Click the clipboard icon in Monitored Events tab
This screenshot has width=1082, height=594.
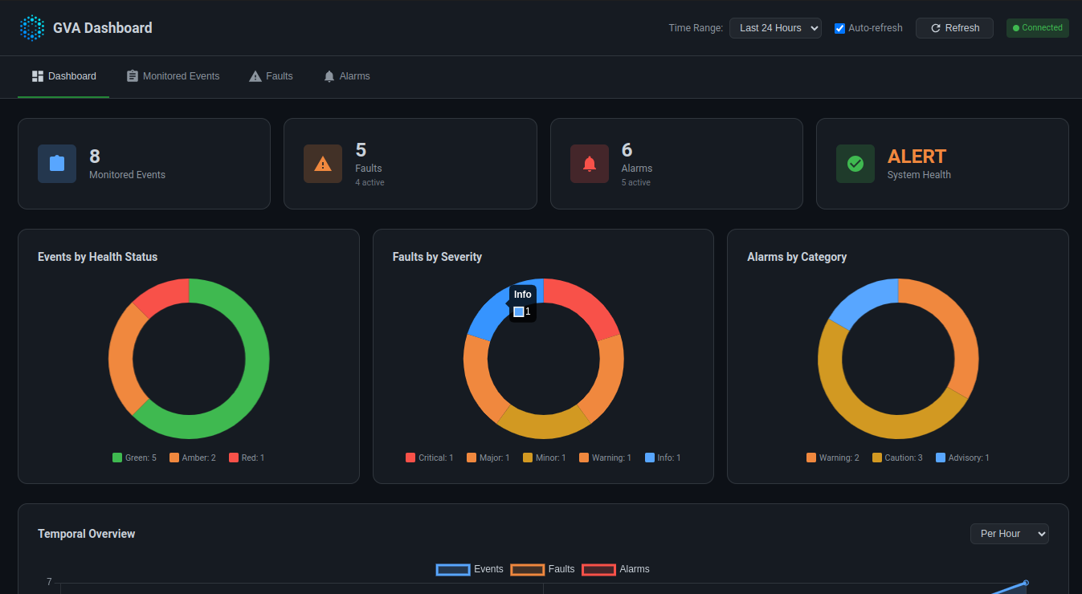[133, 76]
